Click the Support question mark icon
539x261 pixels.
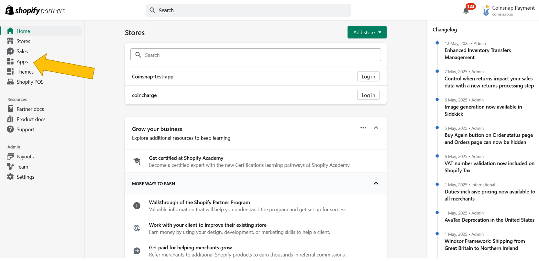pyautogui.click(x=10, y=129)
